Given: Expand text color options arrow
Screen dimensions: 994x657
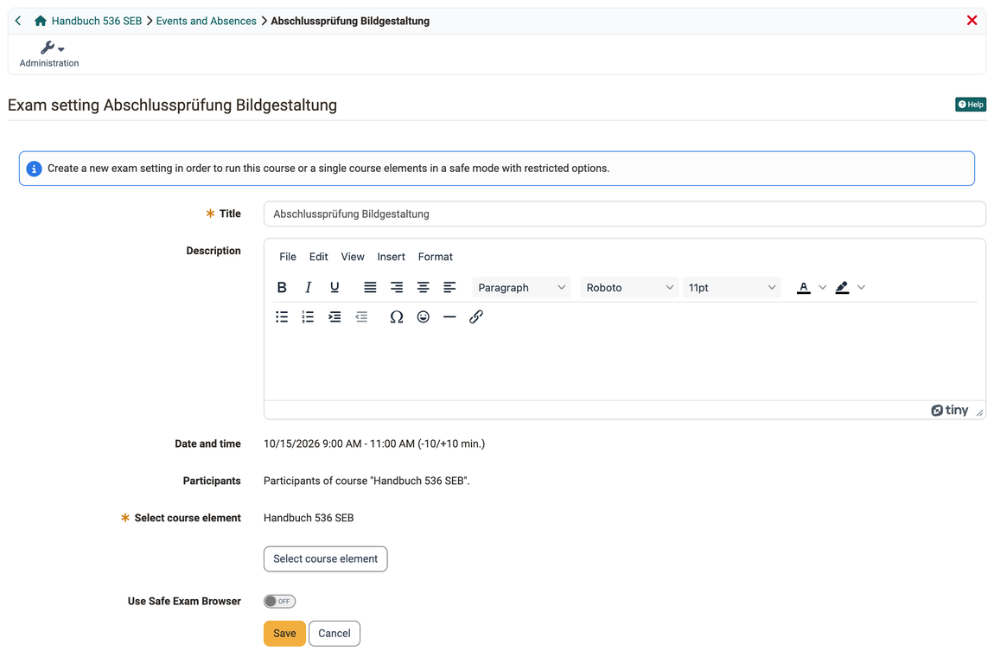Looking at the screenshot, I should coord(822,287).
